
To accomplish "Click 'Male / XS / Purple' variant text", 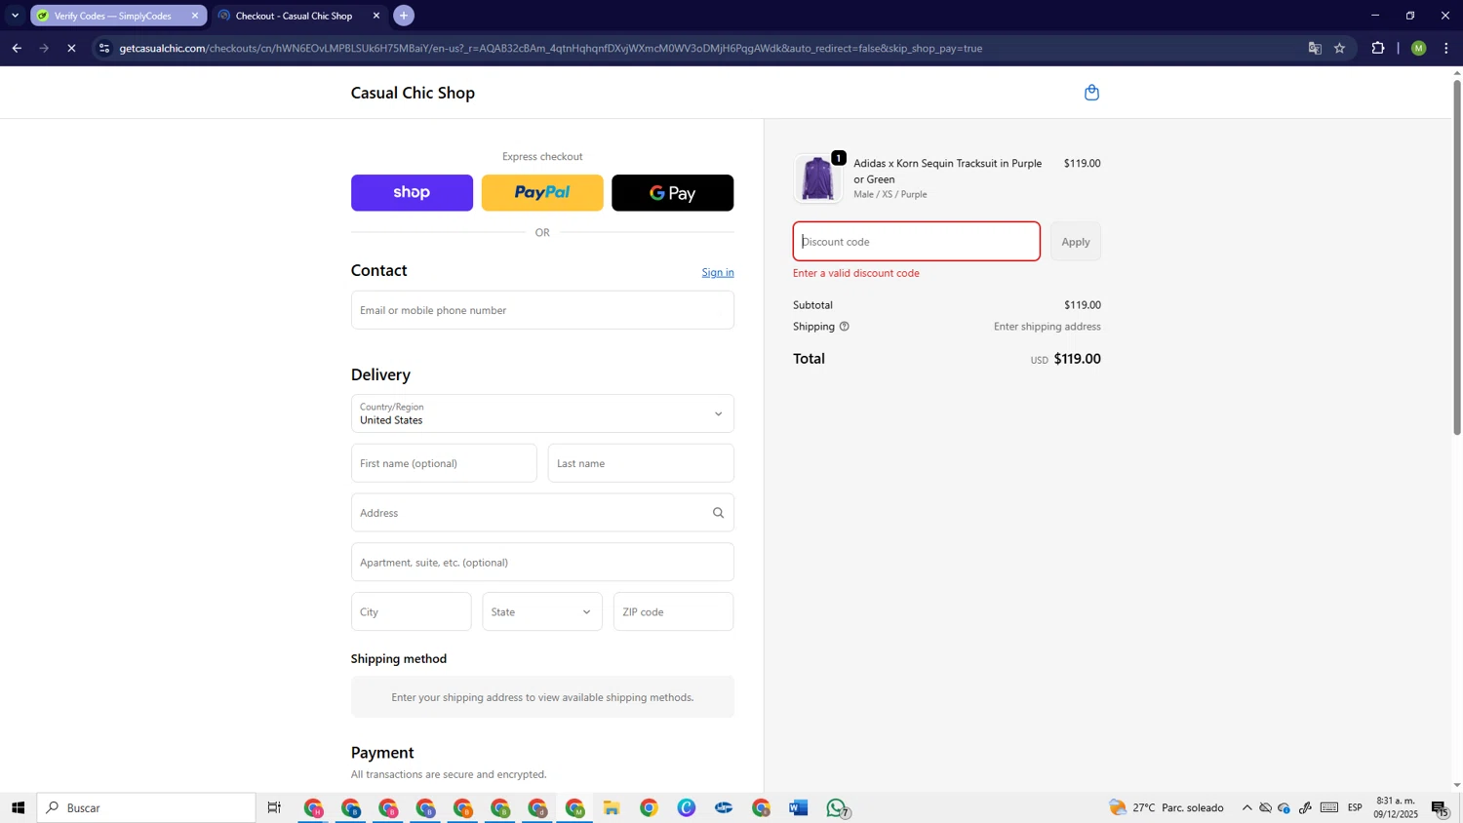I will point(890,194).
